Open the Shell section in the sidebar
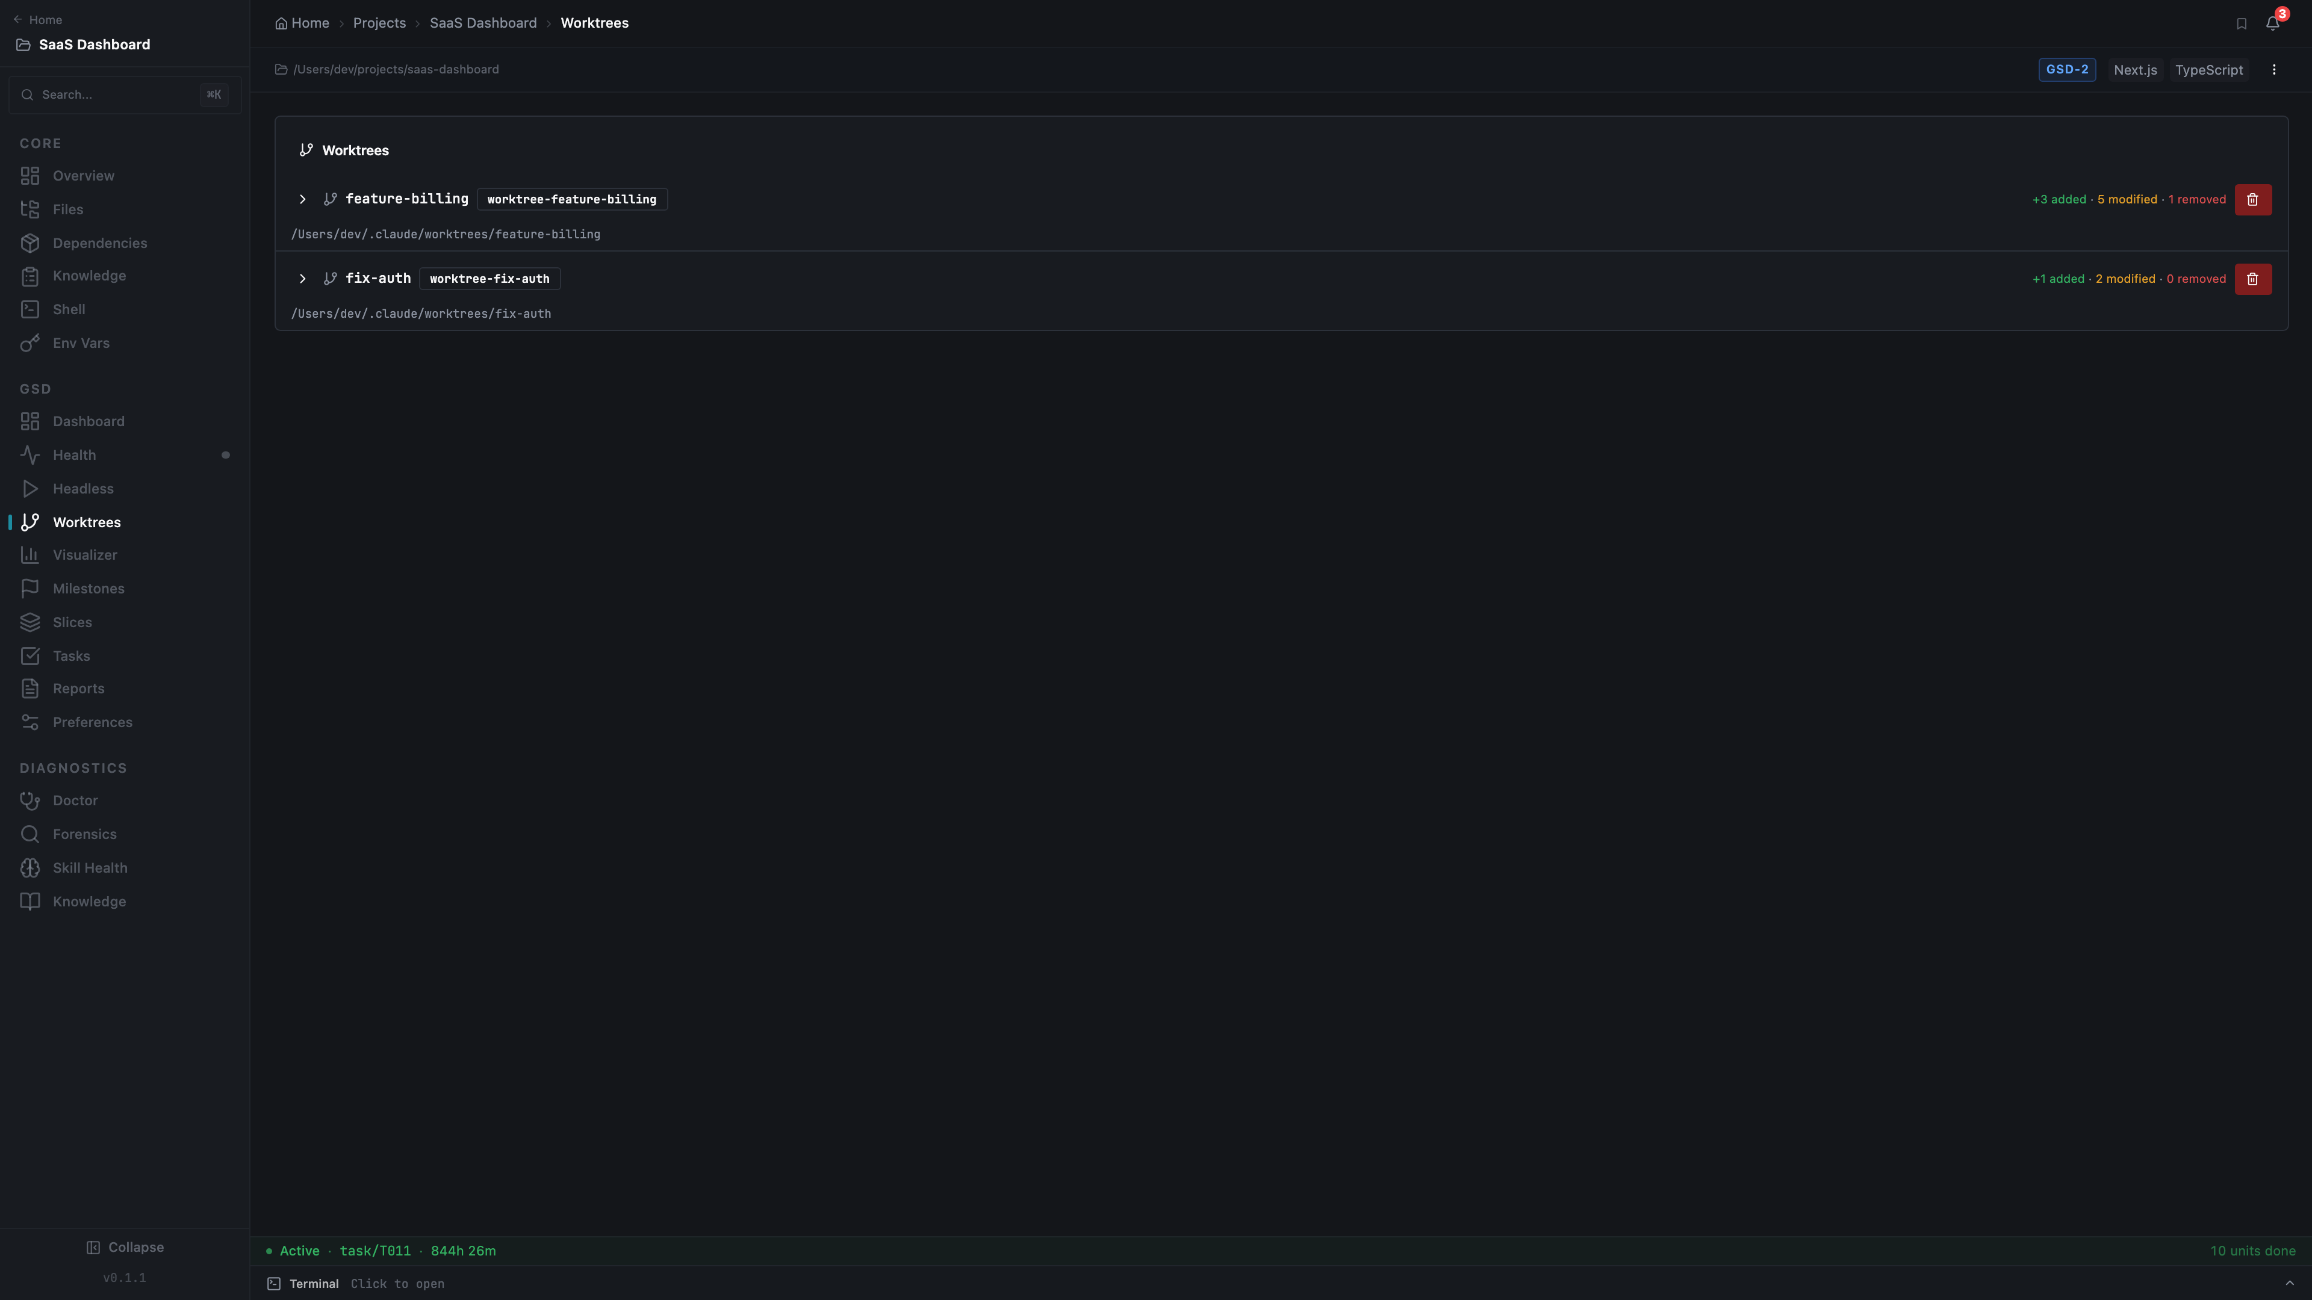Screen dimensions: 2312x1300 (x=69, y=309)
